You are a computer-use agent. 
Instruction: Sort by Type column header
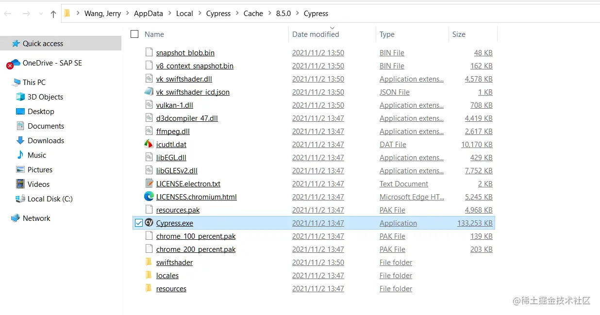pyautogui.click(x=387, y=34)
